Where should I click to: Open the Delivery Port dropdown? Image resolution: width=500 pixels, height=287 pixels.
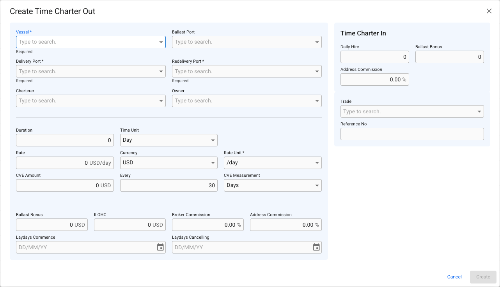click(x=91, y=71)
